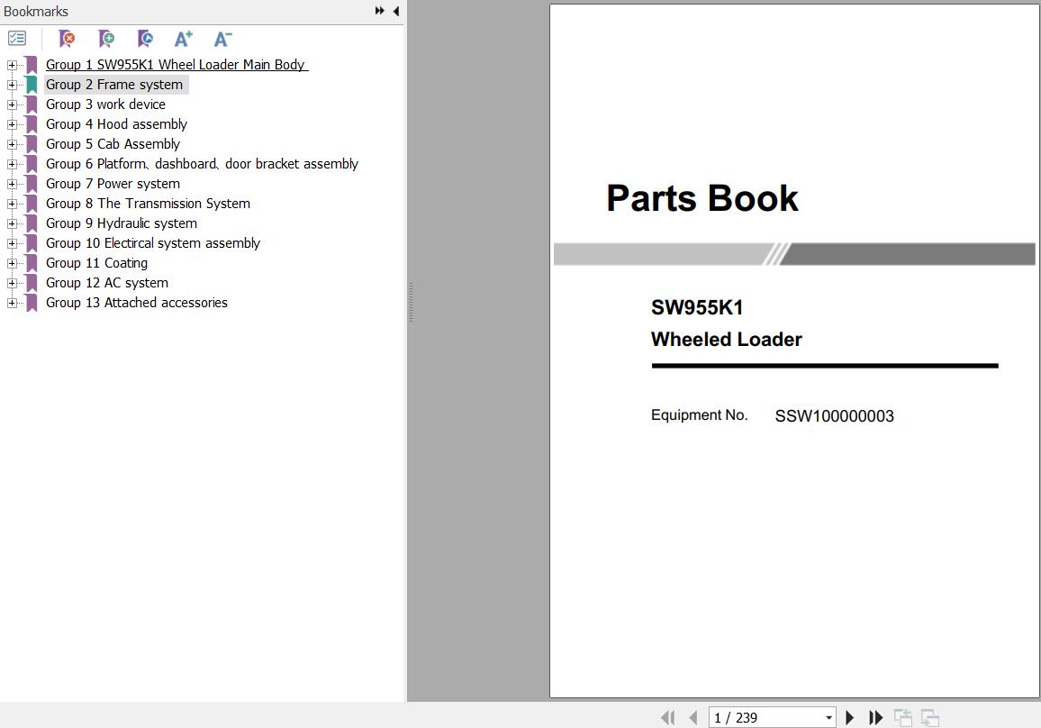Go back to the previous page
1041x728 pixels.
click(693, 717)
